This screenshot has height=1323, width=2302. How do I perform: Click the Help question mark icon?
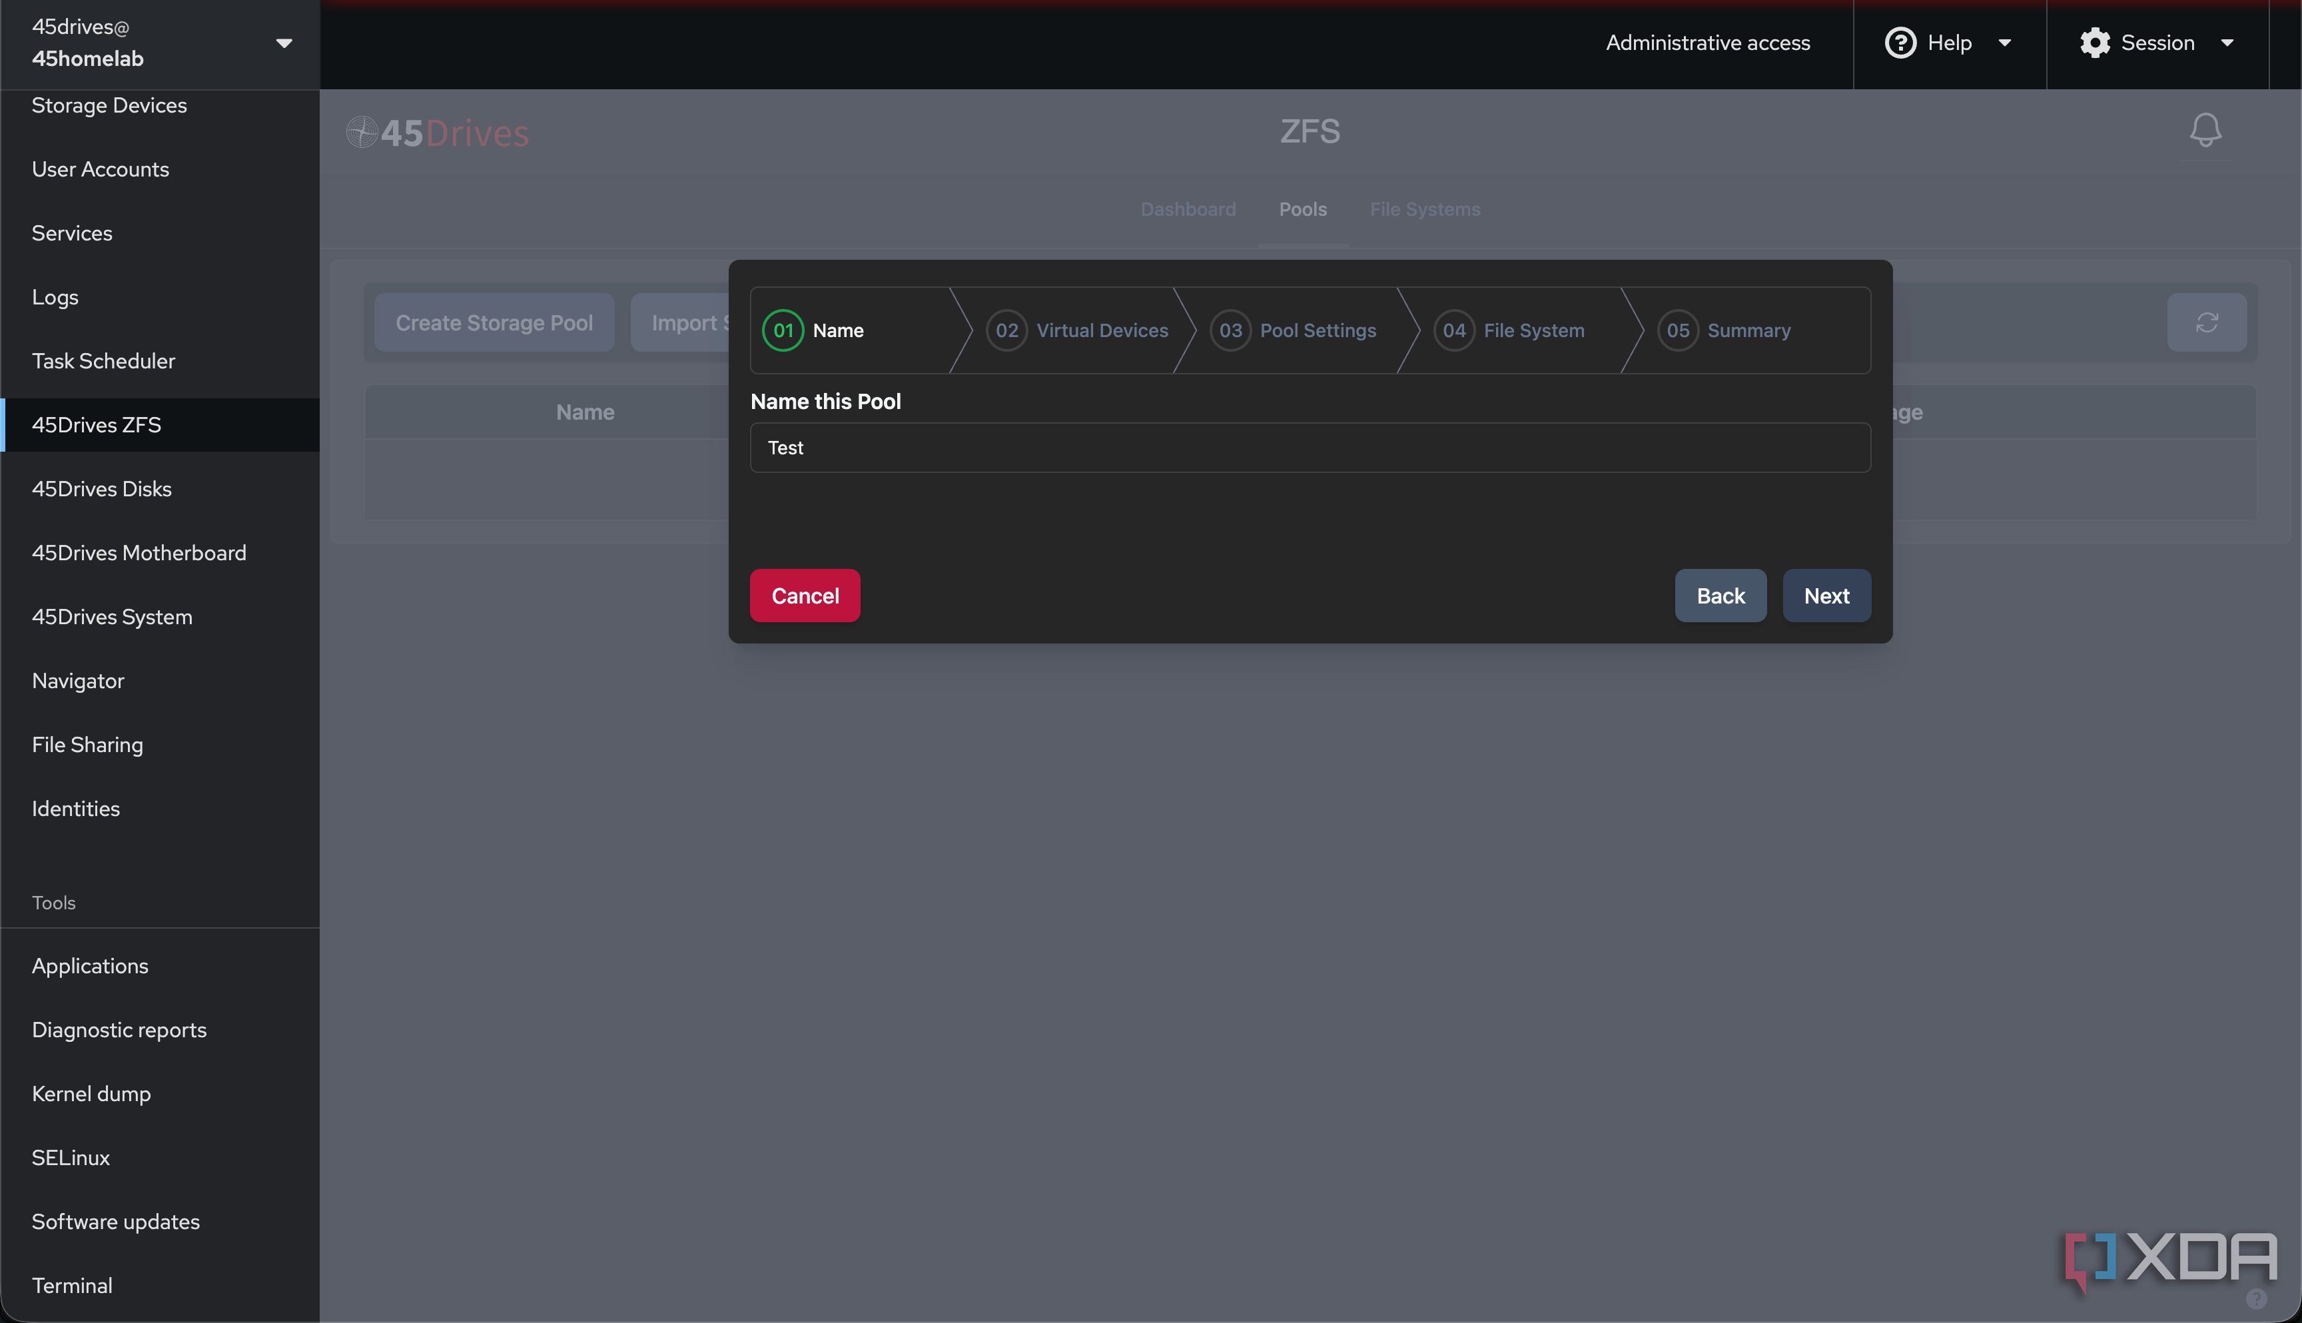click(x=1900, y=43)
